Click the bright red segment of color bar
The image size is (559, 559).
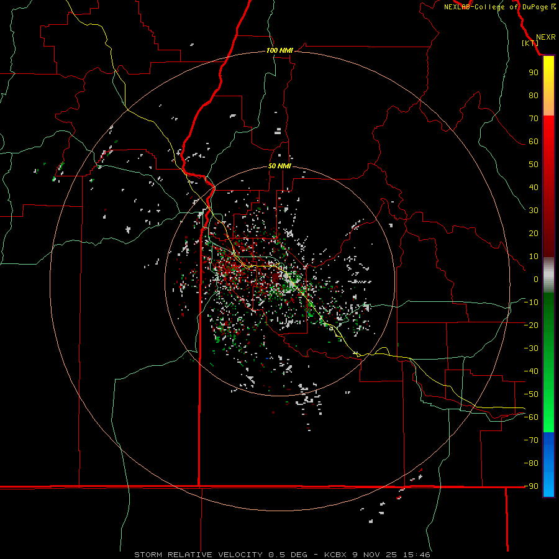(548, 130)
